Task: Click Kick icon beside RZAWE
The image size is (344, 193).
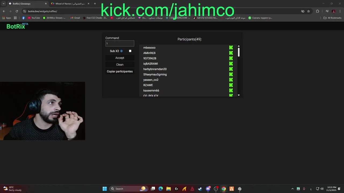Action: coord(231,85)
